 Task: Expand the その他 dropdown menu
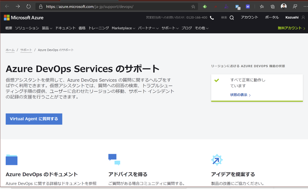pos(202,28)
